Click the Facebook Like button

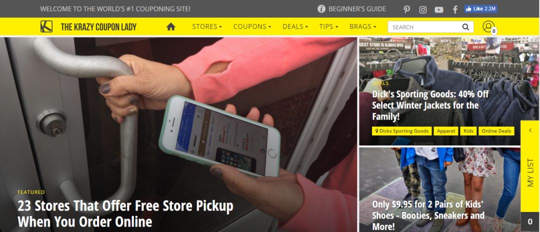[480, 9]
